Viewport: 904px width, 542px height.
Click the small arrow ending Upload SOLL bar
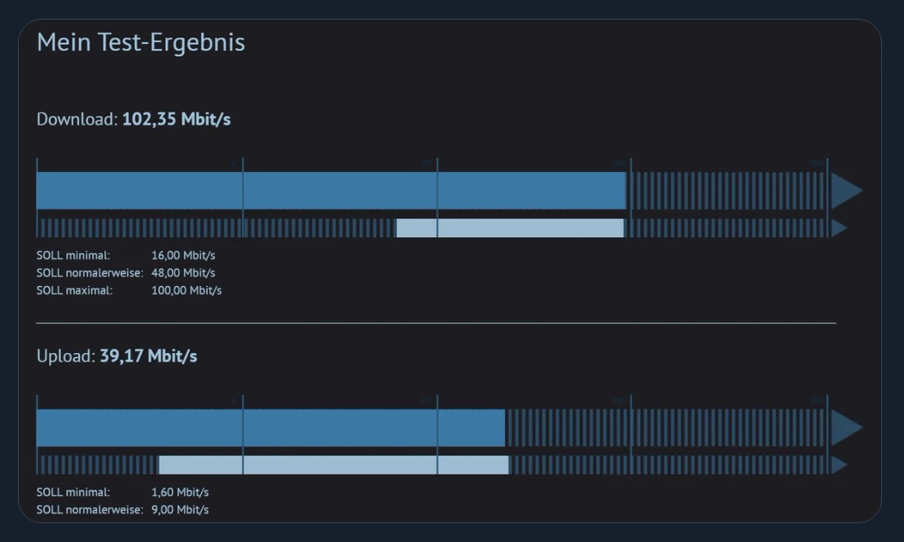839,465
